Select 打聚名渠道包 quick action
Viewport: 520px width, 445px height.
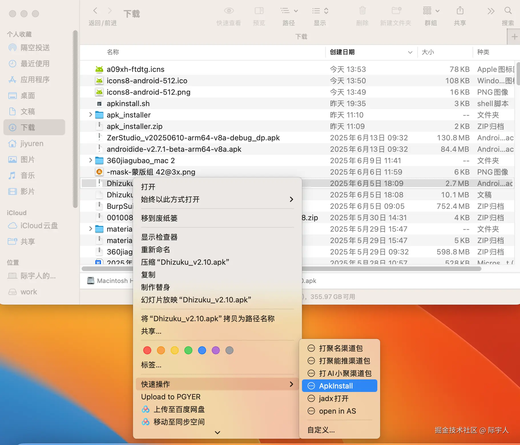[x=340, y=348]
